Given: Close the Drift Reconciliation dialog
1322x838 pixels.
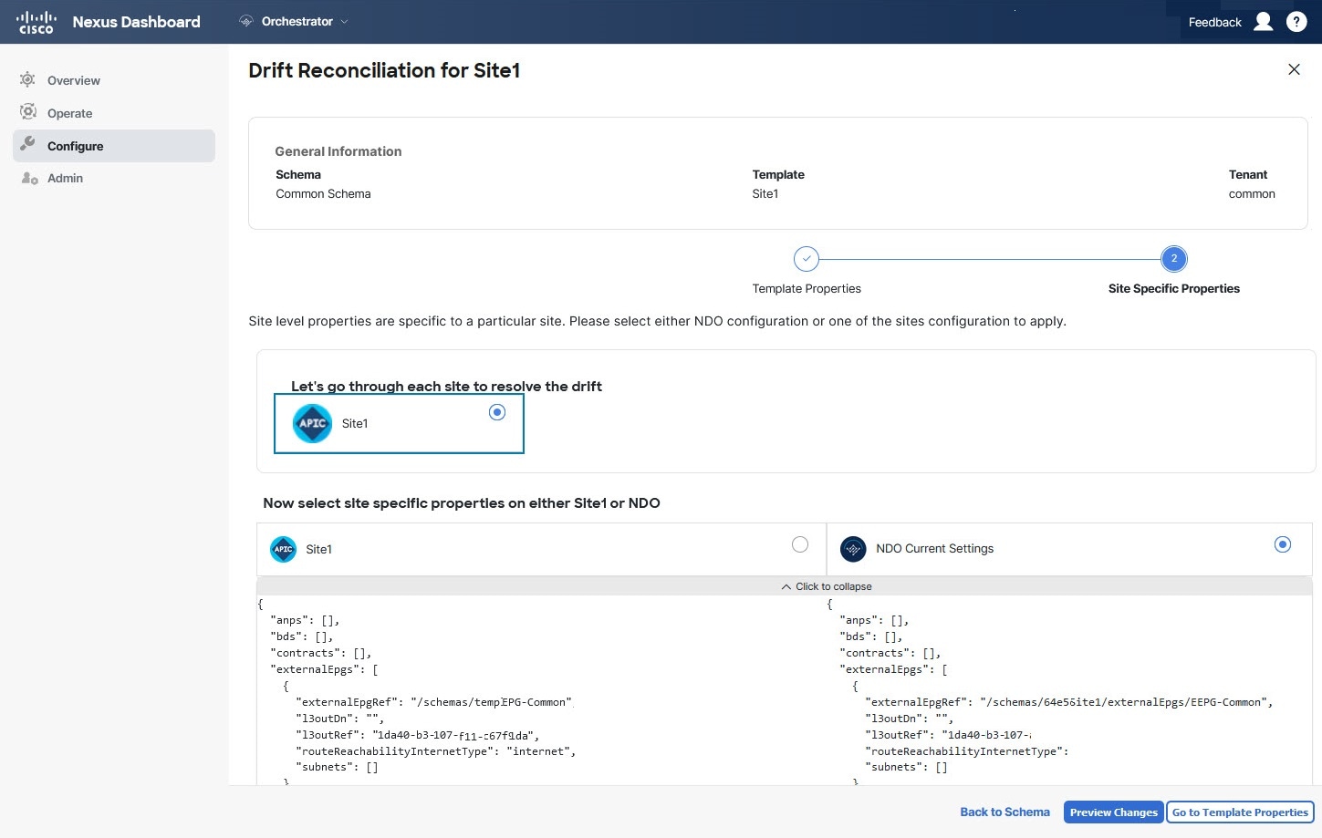Looking at the screenshot, I should (x=1294, y=69).
